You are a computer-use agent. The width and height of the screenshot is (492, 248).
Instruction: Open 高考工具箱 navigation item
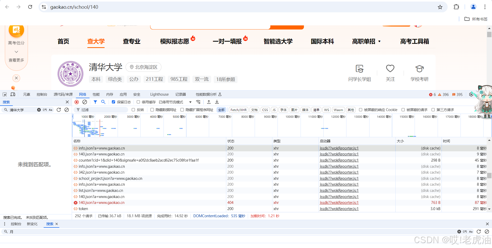click(x=415, y=41)
